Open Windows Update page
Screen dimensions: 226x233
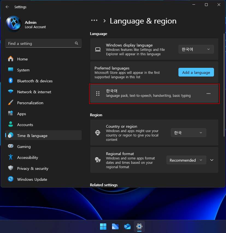(x=43, y=179)
